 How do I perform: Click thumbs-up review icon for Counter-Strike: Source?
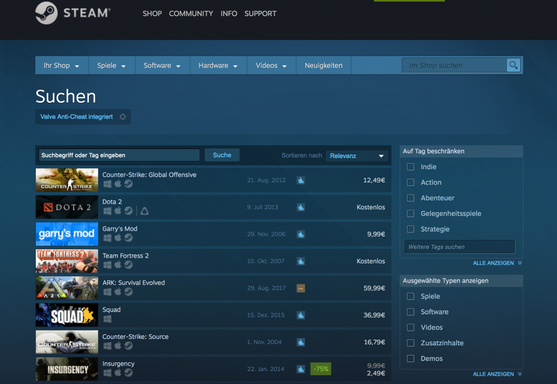point(301,342)
